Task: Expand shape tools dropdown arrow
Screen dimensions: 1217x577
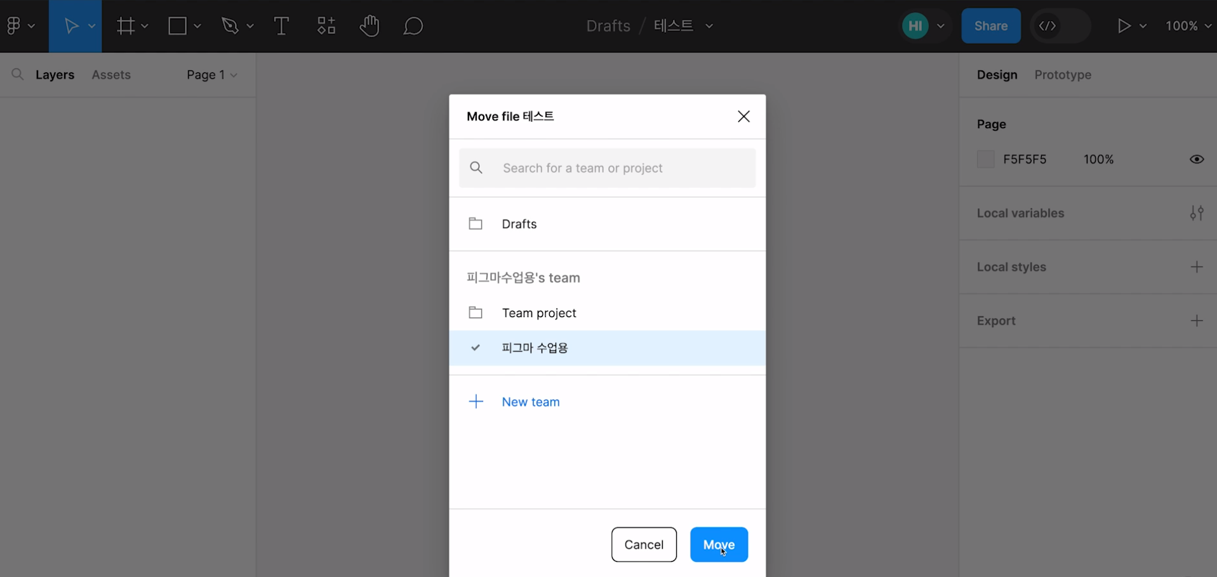Action: 197,26
